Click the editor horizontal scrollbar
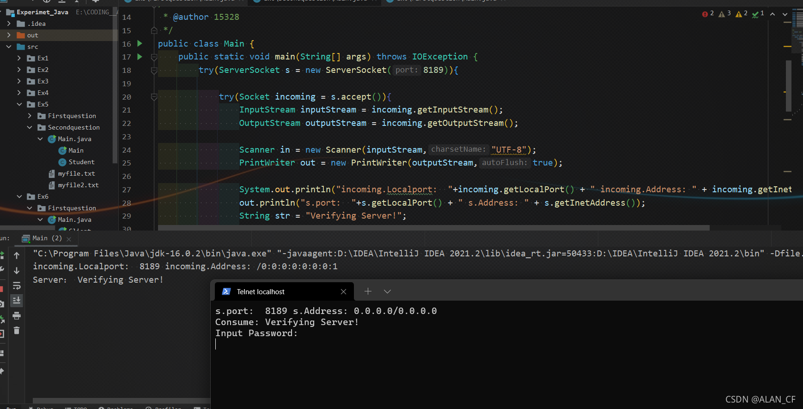The height and width of the screenshot is (409, 803). 433,228
